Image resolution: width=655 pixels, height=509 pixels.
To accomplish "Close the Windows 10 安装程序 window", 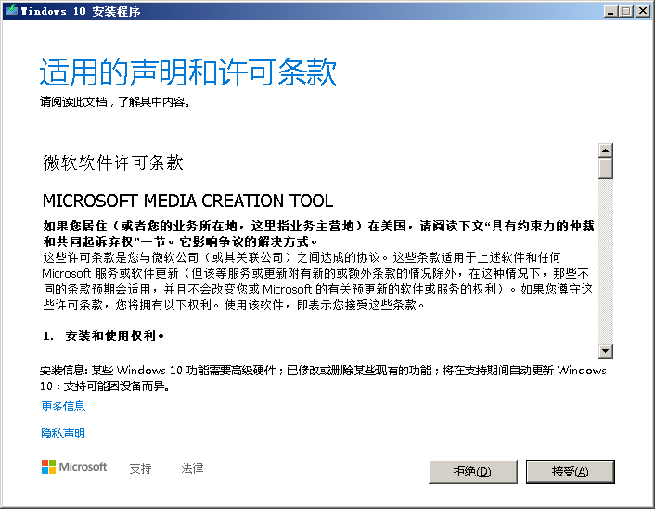I will 642,11.
